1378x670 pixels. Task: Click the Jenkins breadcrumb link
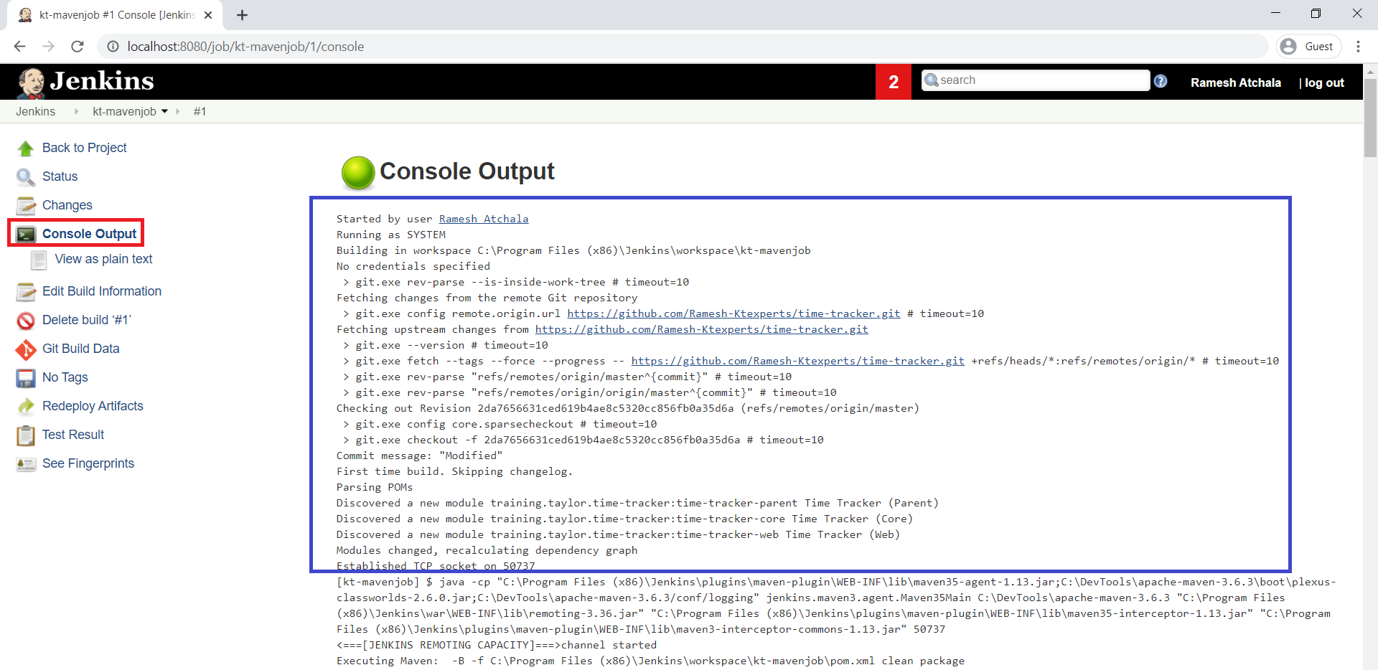tap(36, 112)
